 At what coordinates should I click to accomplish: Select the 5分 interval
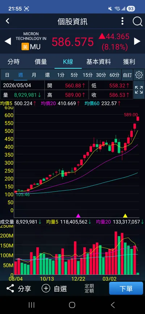(74, 75)
